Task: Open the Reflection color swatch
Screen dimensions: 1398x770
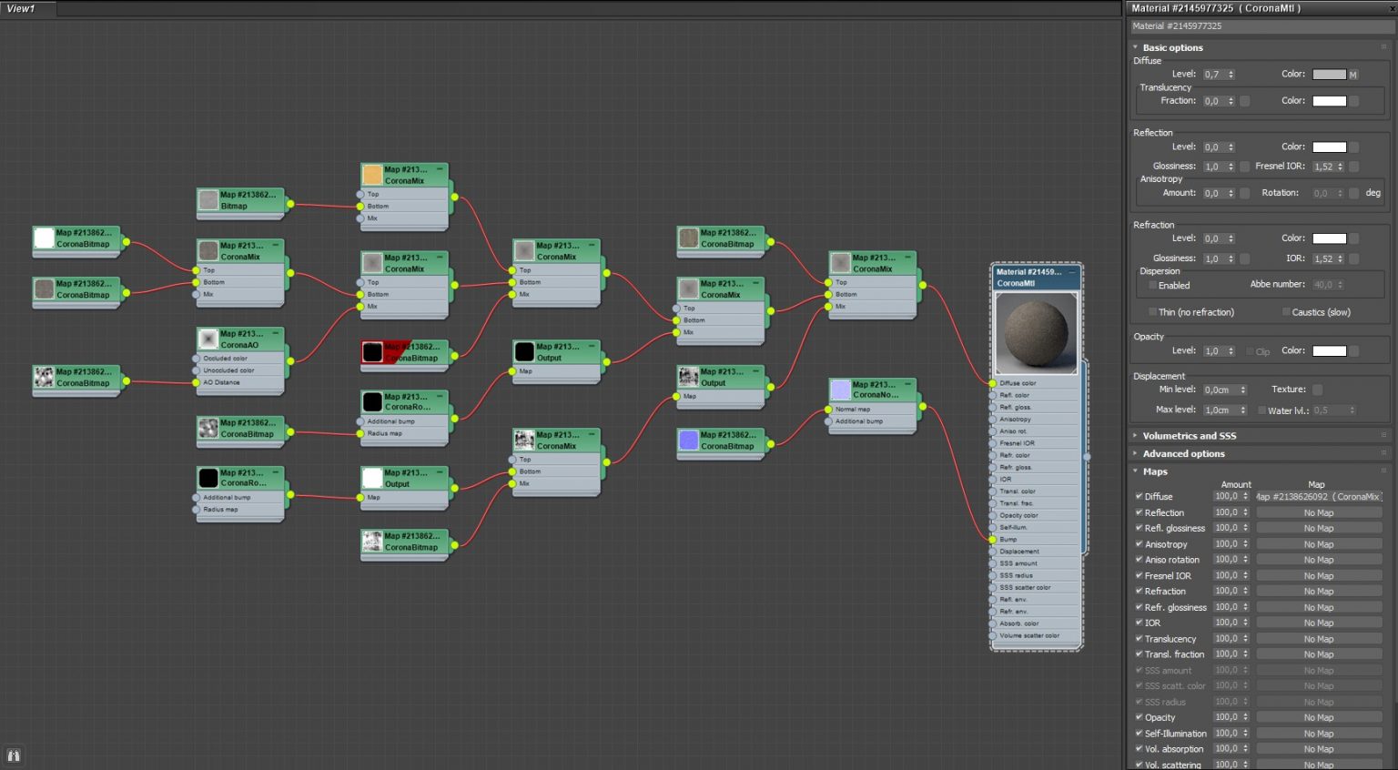Action: coord(1329,147)
